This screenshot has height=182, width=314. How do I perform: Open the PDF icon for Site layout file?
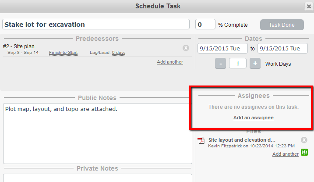(x=201, y=140)
